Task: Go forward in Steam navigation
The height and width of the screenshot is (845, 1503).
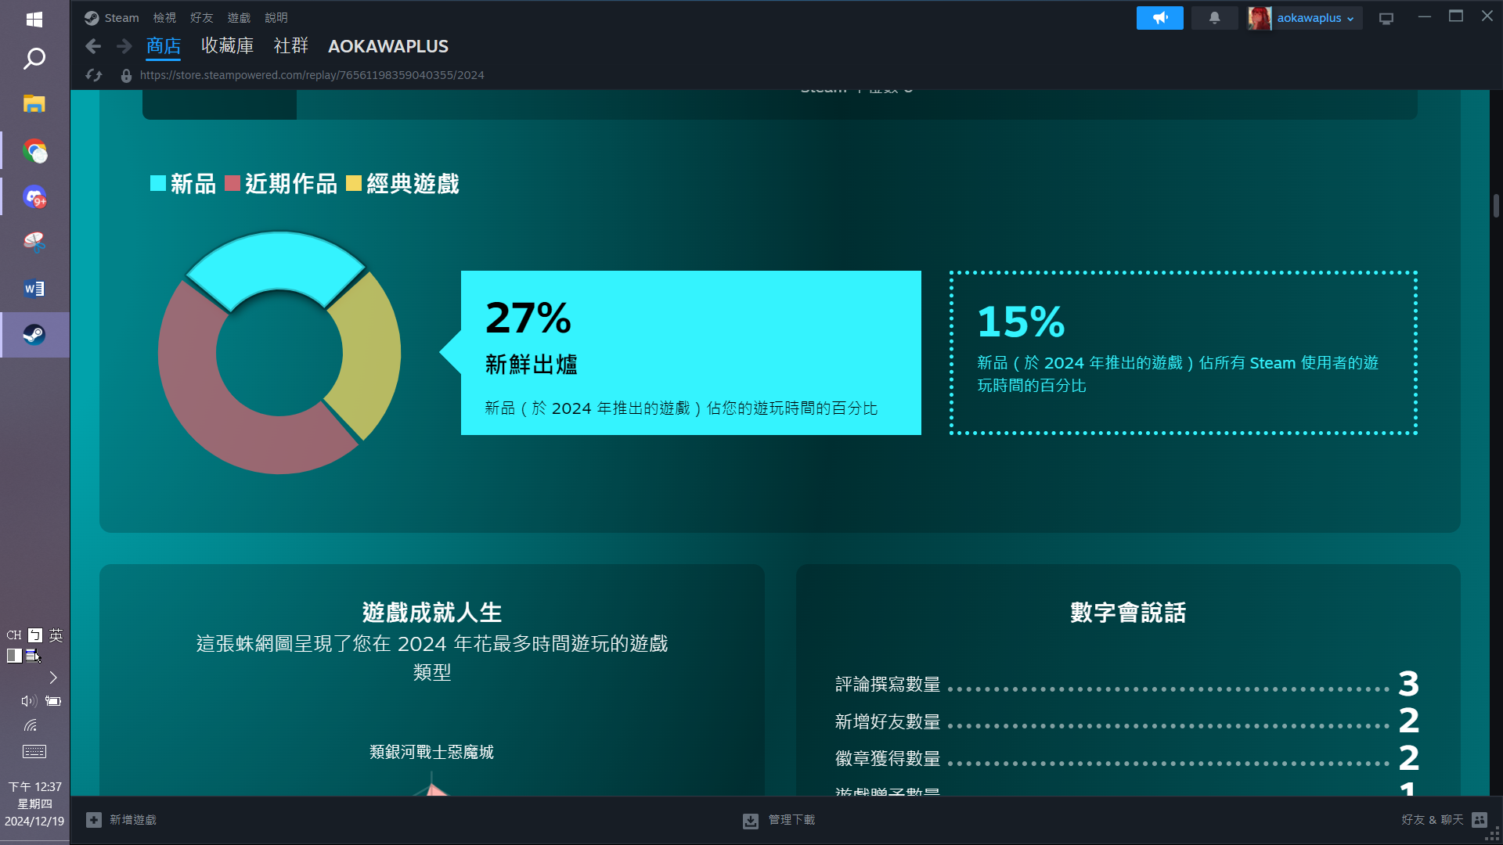Action: (124, 46)
